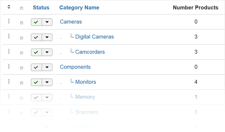Expand the status dropdown for Digital Cameras
This screenshot has width=225, height=132.
(47, 37)
